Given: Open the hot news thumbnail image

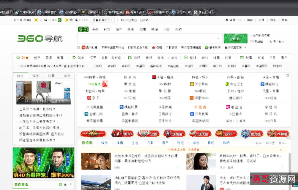Looking at the screenshot, I should pyautogui.click(x=44, y=93).
